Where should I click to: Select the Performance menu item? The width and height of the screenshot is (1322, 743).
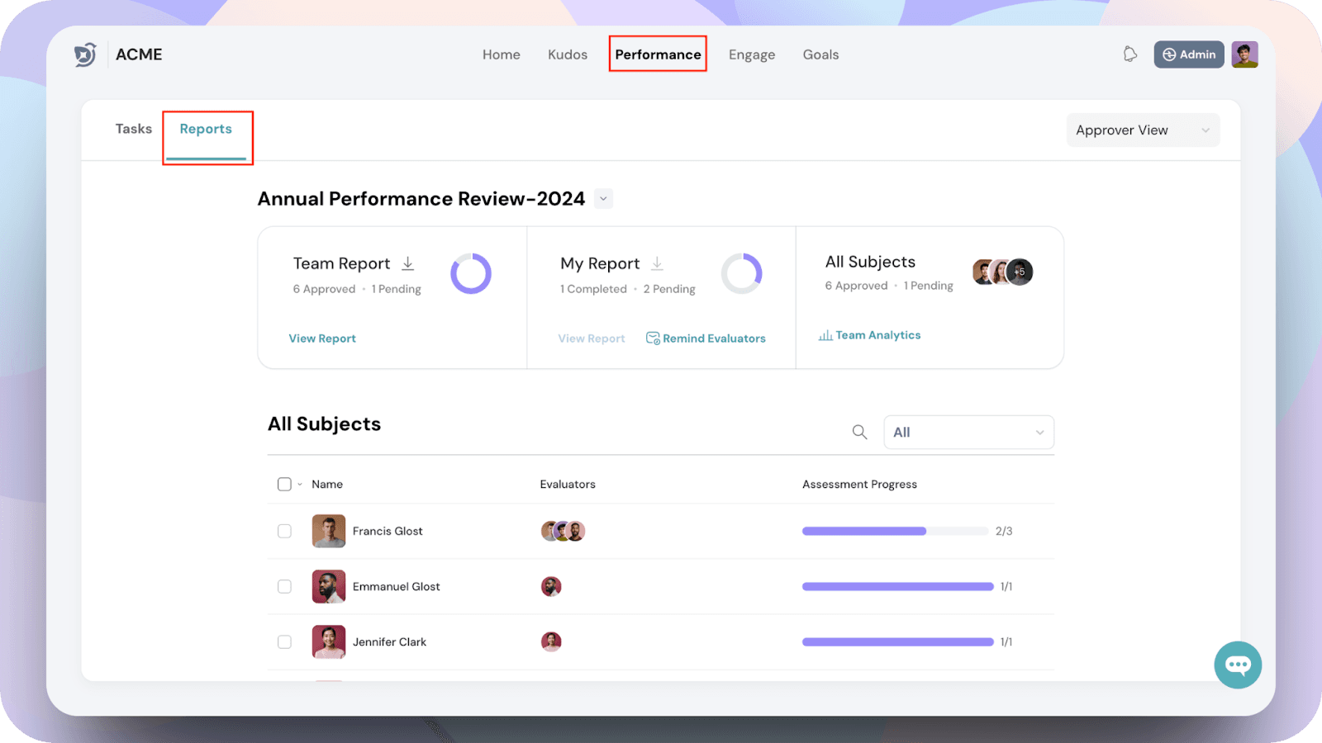pos(658,54)
